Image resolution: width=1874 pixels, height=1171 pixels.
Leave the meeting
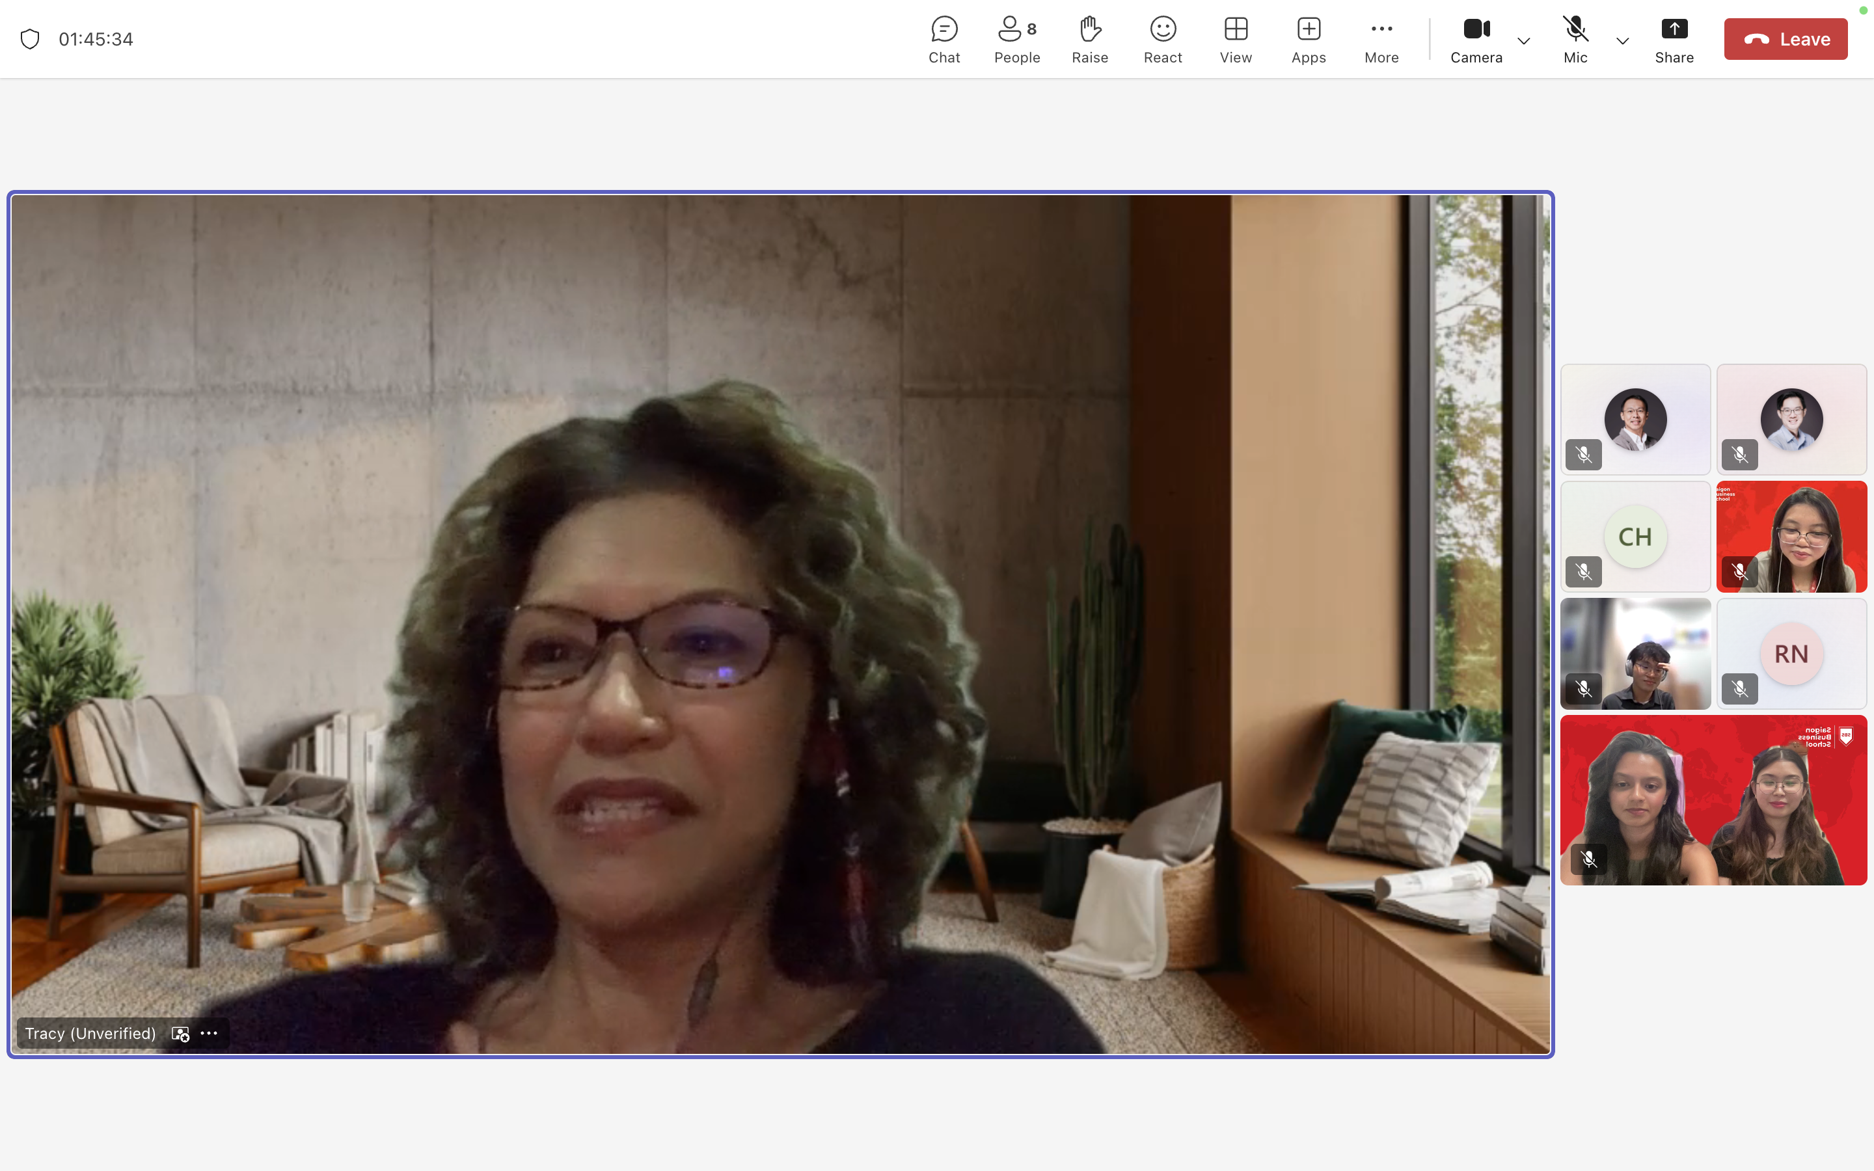(1785, 38)
